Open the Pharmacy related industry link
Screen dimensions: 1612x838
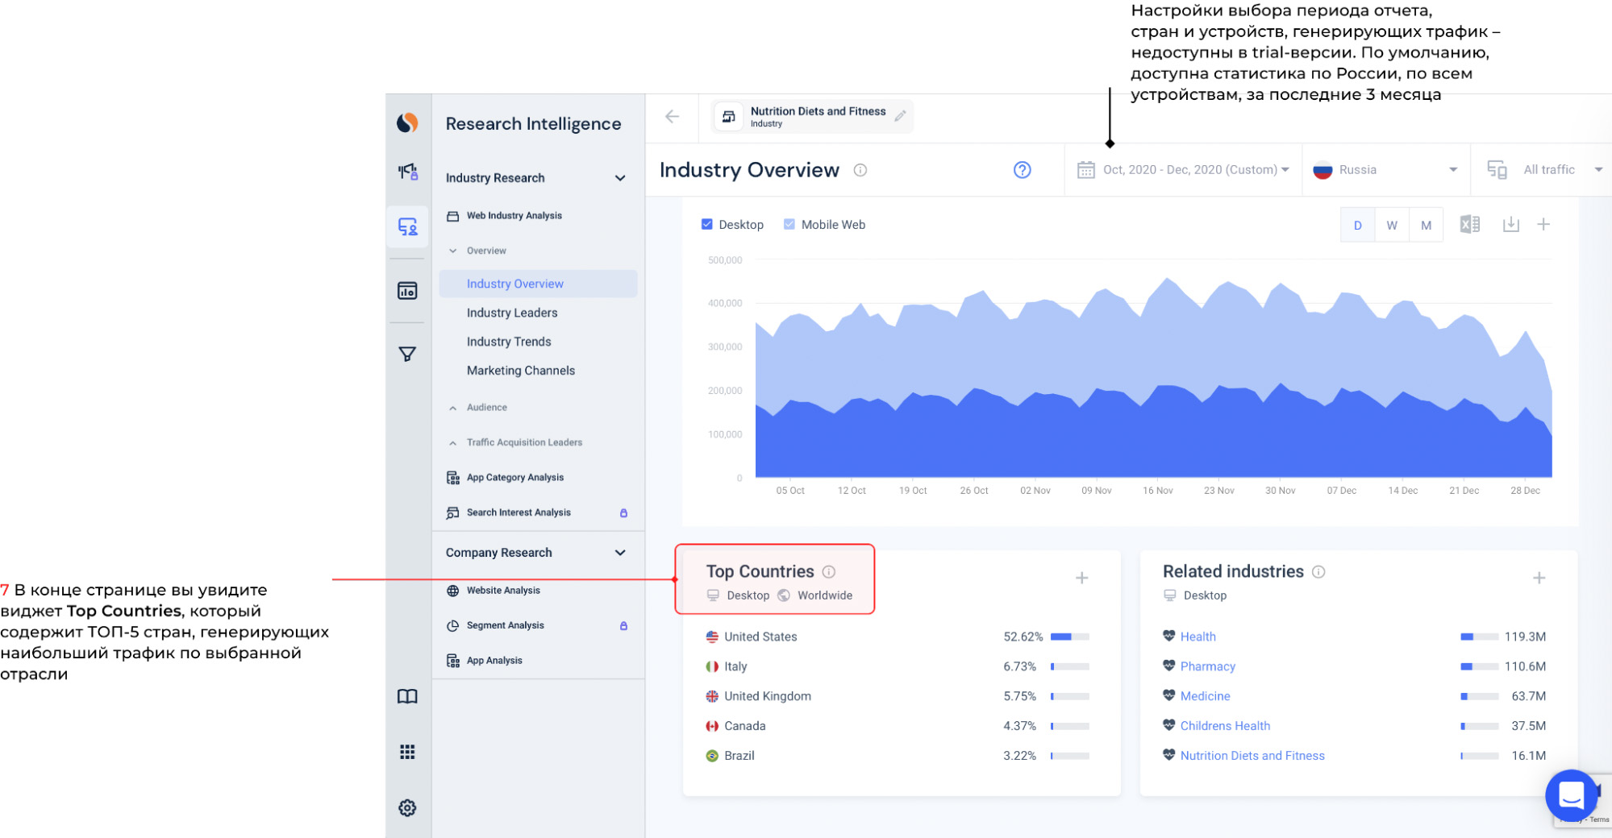[1208, 666]
